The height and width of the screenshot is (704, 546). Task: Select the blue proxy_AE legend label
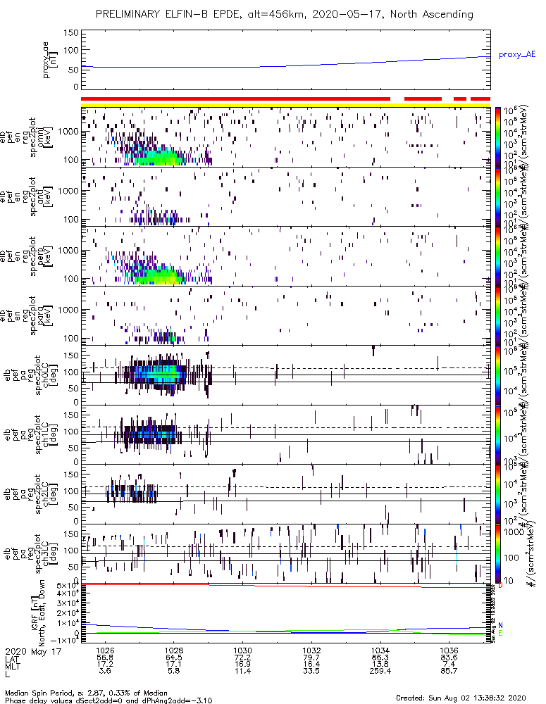pyautogui.click(x=517, y=55)
